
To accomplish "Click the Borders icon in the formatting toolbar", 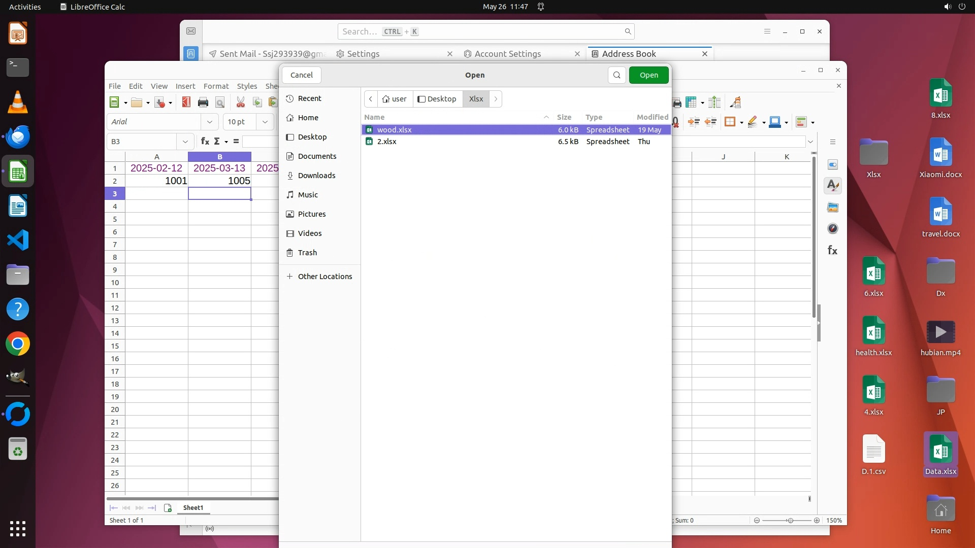I will 730,122.
